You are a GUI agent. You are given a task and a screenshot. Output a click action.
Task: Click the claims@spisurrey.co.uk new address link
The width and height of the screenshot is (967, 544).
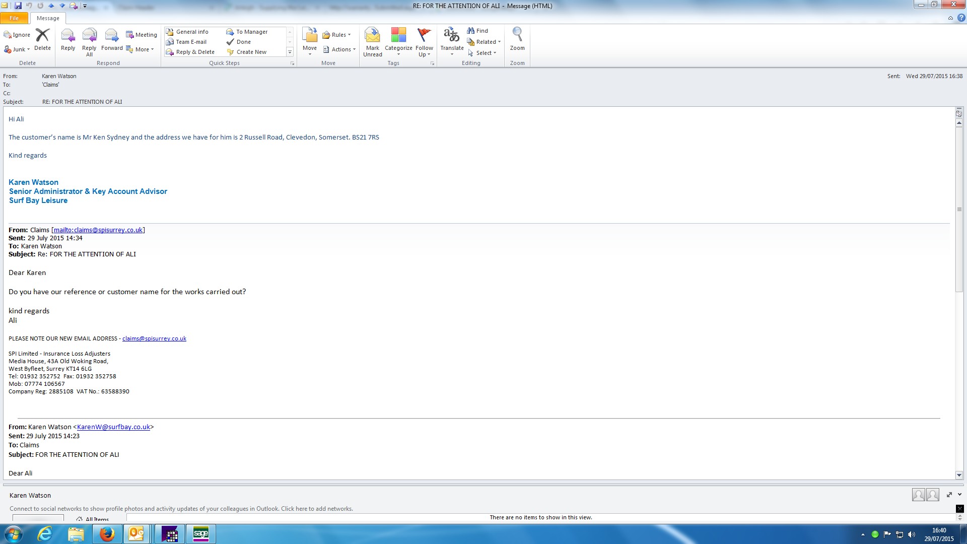pos(154,338)
